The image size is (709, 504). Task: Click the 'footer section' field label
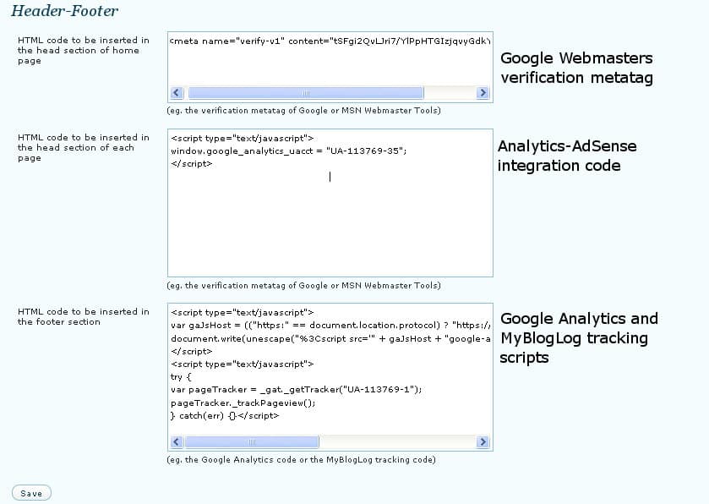tap(83, 316)
